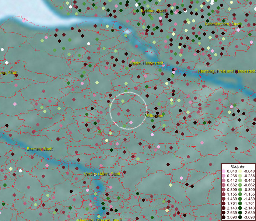256x221 pixels.
Task: Select the -0.040 pale yellow legend swatch
Action: [x=240, y=171]
